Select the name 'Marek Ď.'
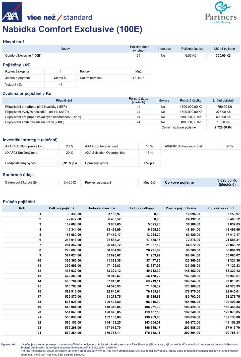Image resolution: width=241 pixels, height=357 pixels. [x=61, y=78]
